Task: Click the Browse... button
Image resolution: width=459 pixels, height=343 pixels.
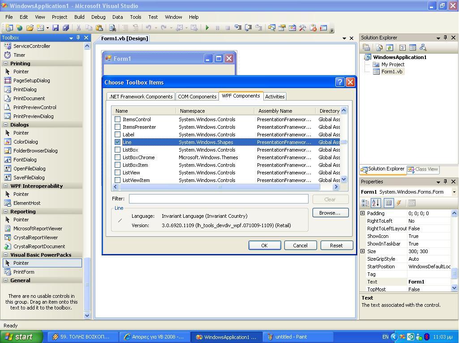Action: click(x=330, y=213)
